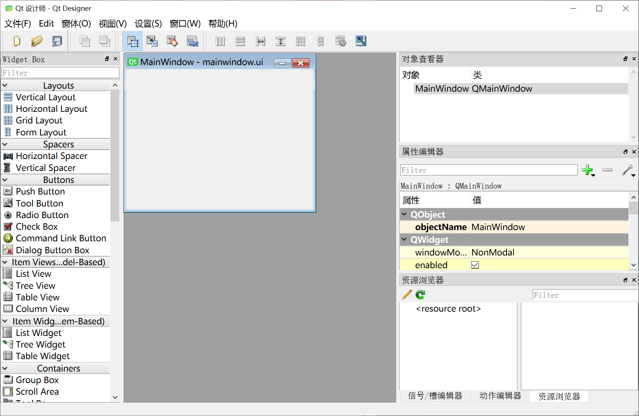Click the Adjust Size toolbar icon
Image resolution: width=639 pixels, height=416 pixels.
pyautogui.click(x=361, y=41)
